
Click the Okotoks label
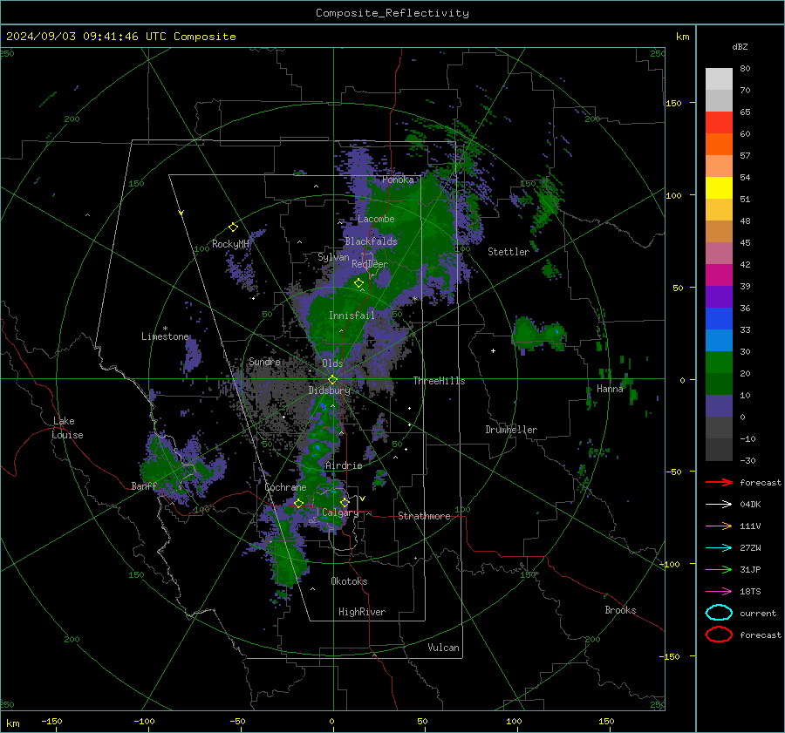pyautogui.click(x=349, y=581)
